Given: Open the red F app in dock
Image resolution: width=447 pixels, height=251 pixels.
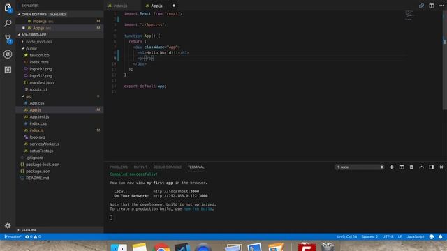Looking at the screenshot, I should coord(307,247).
